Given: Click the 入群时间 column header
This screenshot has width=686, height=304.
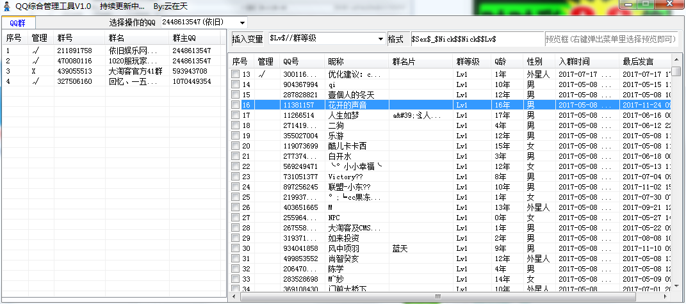Looking at the screenshot, I should pyautogui.click(x=574, y=61).
